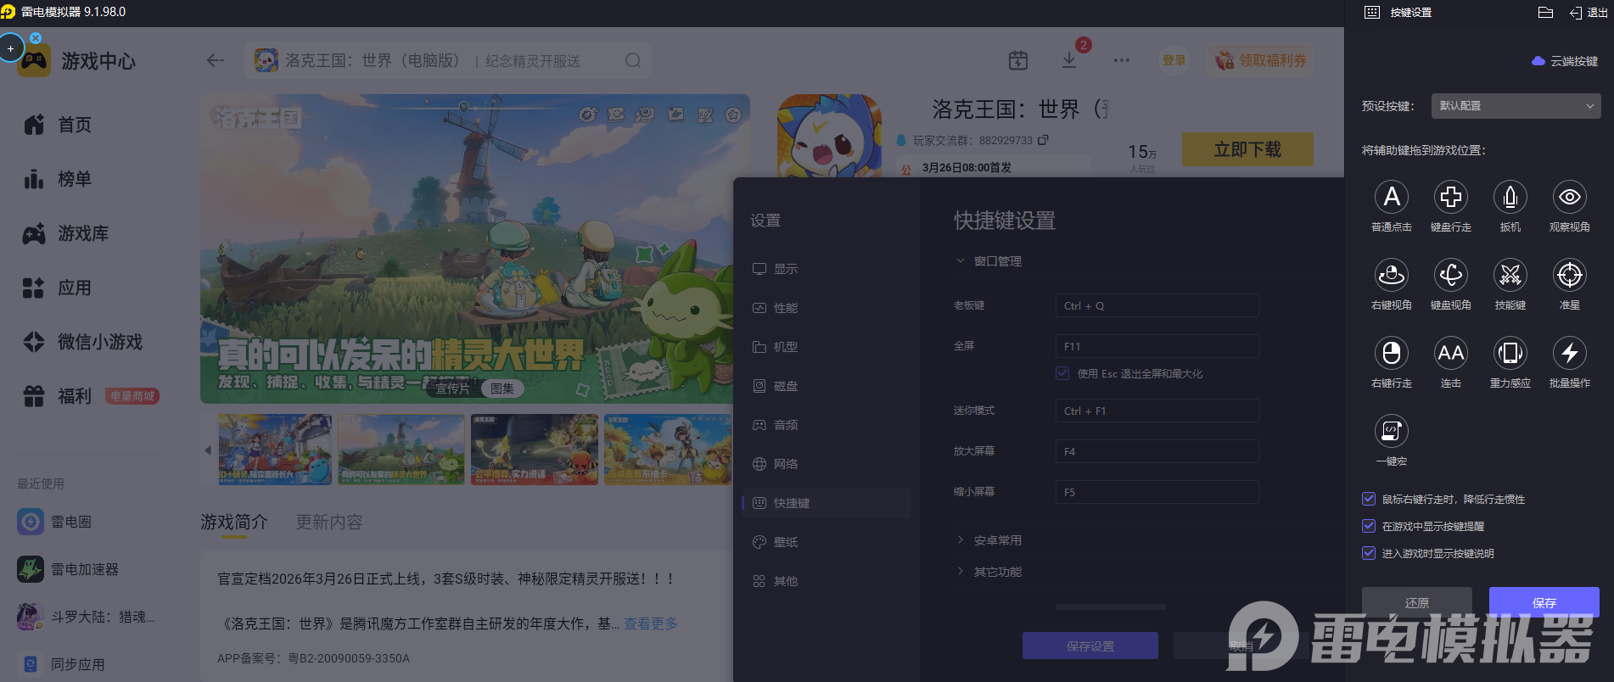Choose the 技能键 skill key icon

click(x=1510, y=275)
